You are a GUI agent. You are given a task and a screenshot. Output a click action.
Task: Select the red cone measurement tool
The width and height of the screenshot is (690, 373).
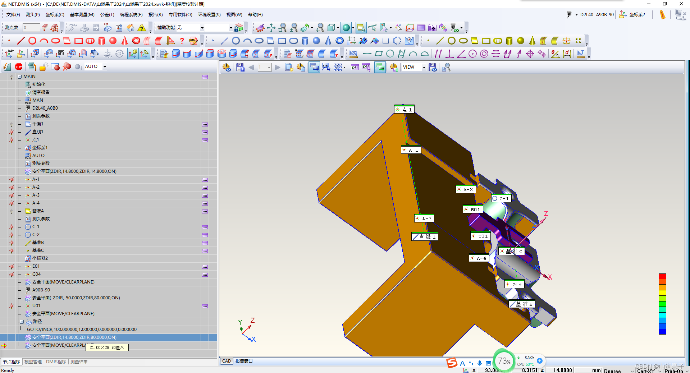[x=124, y=41]
